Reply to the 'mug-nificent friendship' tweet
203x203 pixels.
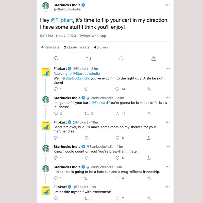(x=56, y=178)
